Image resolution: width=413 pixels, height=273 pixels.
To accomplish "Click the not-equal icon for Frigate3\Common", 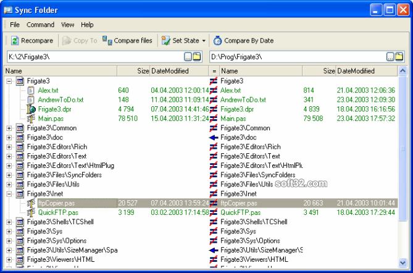I will point(214,128).
